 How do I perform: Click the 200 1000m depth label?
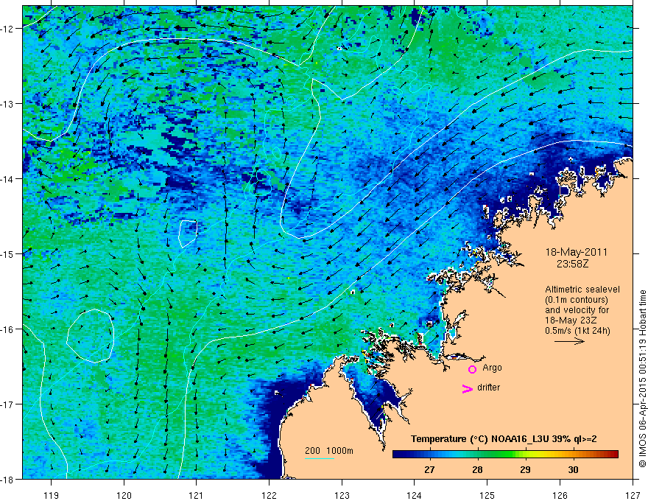[329, 451]
